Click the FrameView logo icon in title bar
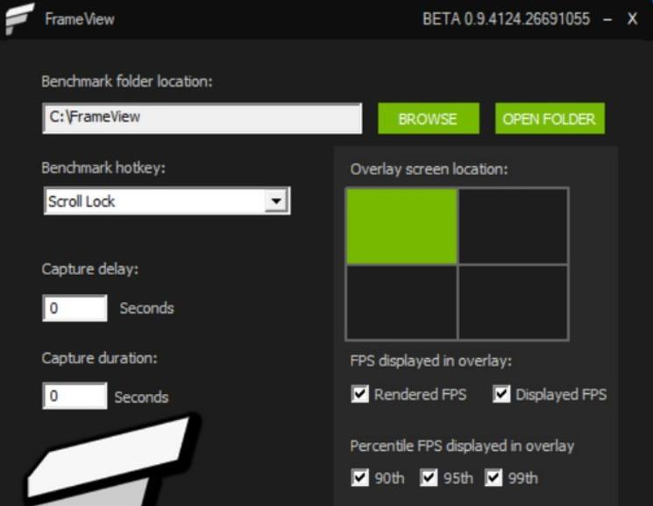Image resolution: width=653 pixels, height=506 pixels. [19, 18]
